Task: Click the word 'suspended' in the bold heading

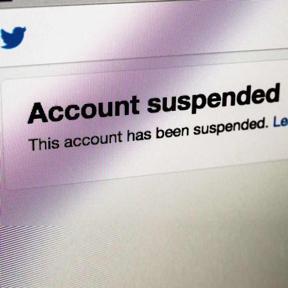Action: [x=214, y=98]
